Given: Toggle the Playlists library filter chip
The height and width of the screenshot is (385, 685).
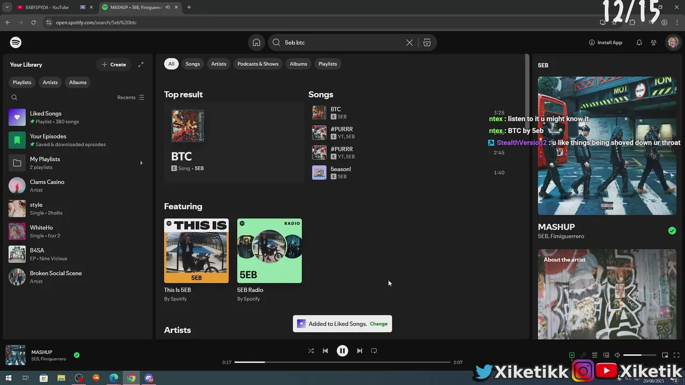Looking at the screenshot, I should [x=22, y=82].
